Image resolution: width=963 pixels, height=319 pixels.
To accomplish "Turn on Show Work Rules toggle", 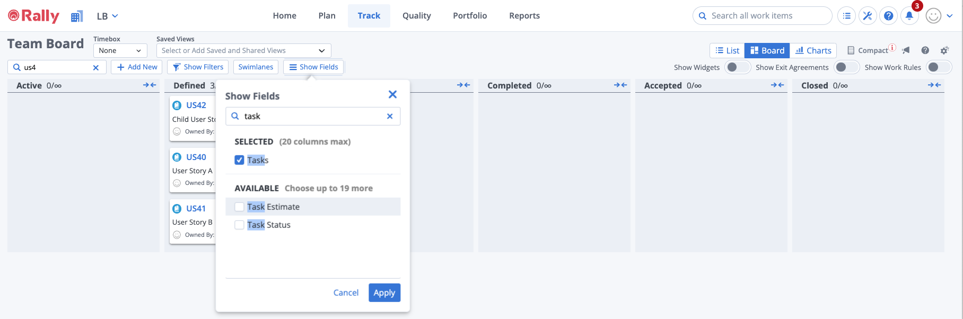I will click(x=939, y=67).
